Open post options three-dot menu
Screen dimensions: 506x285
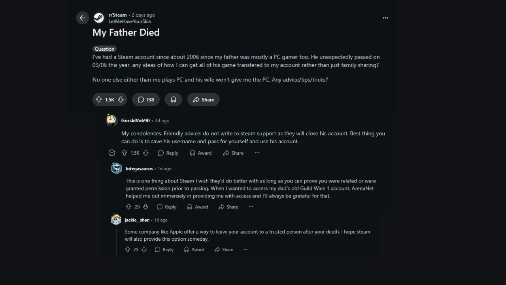coord(385,18)
